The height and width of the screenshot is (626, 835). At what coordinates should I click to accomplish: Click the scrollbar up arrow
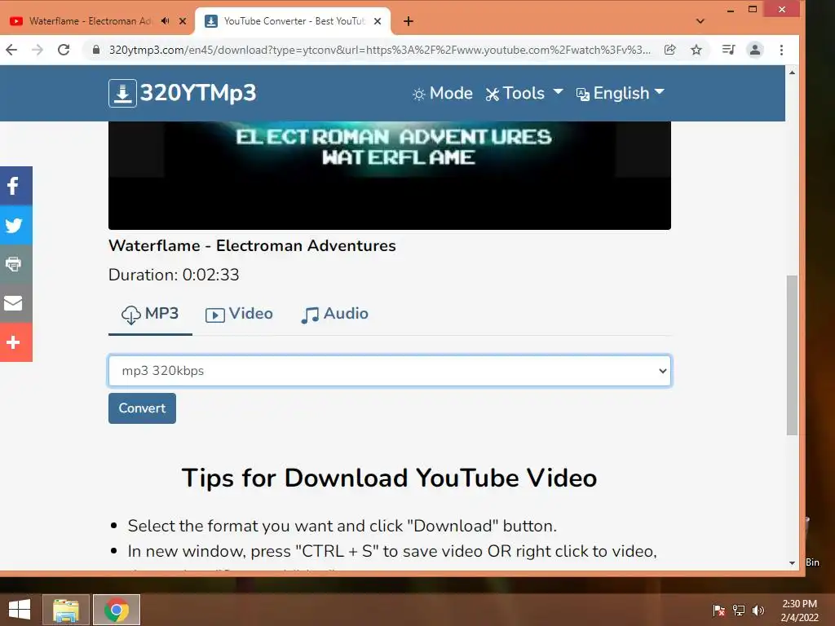[792, 73]
